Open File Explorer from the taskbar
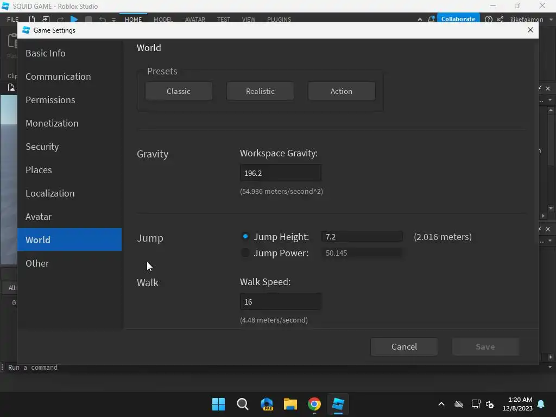 tap(290, 404)
